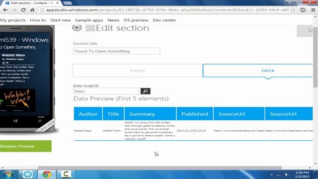The height and width of the screenshot is (179, 318).
Task: Open News in navigation
Action: [113, 20]
